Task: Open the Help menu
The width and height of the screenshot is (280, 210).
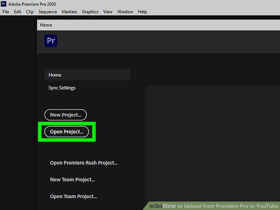Action: point(142,12)
